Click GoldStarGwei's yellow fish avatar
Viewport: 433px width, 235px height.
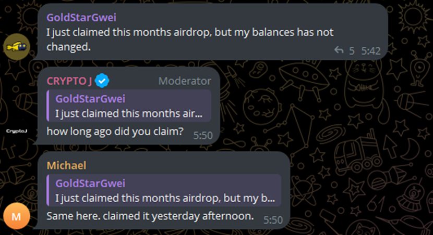(x=17, y=47)
